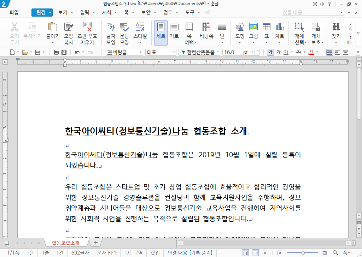Click the red font color 가 swatch
Viewport: 362px width, 257px height.
click(311, 52)
